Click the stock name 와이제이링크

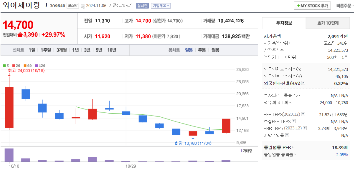click(x=25, y=6)
